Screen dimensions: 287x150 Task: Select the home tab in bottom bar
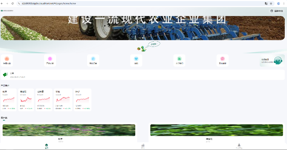click(x=46, y=146)
